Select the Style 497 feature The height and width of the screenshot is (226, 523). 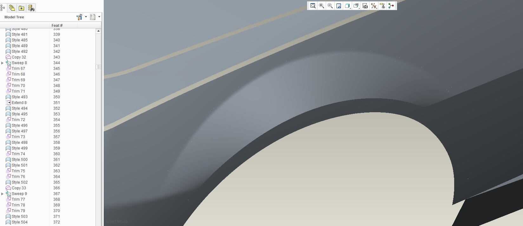coord(20,131)
